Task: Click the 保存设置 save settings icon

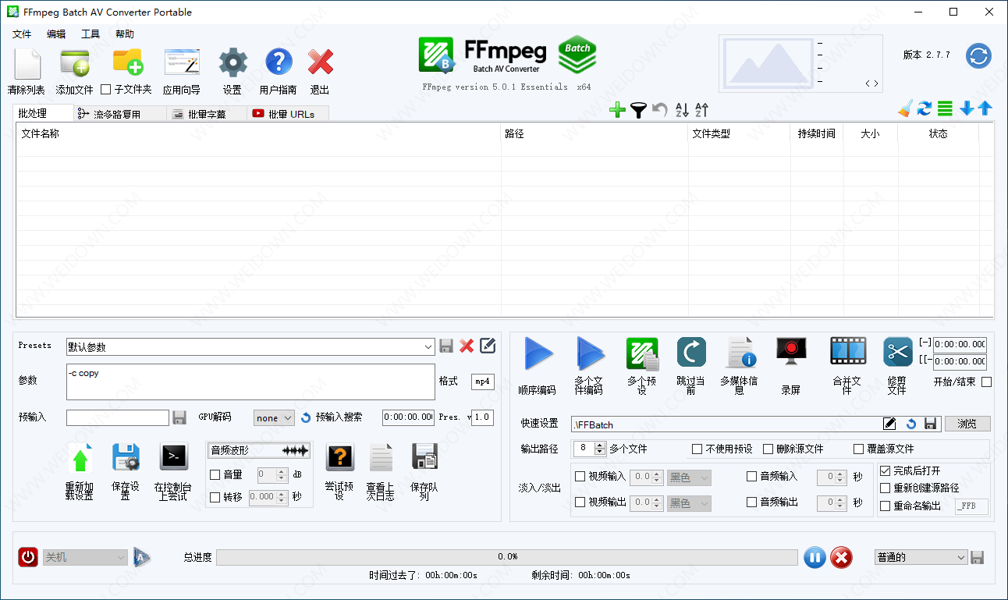Action: (x=126, y=457)
